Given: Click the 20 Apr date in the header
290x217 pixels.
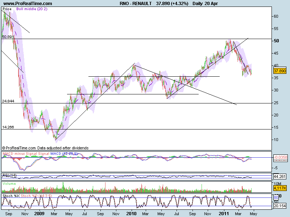Looking at the screenshot, I should coord(211,4).
